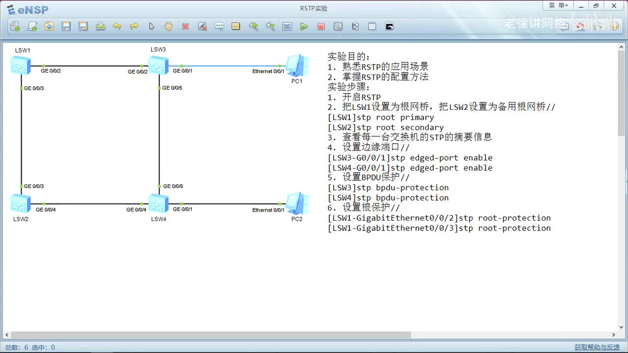Click the GigabitEthernet0/0/3 root-protection line
Image resolution: width=628 pixels, height=353 pixels.
click(x=439, y=228)
